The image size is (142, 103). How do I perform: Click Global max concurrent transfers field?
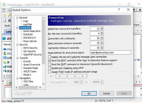pos(95,29)
